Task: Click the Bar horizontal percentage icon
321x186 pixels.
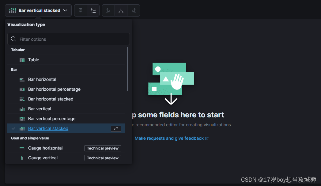Action: pyautogui.click(x=22, y=89)
